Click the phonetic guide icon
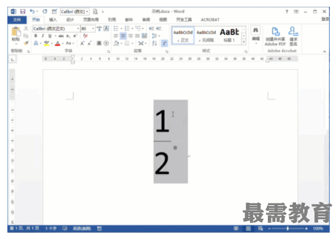 pyautogui.click(x=100, y=28)
